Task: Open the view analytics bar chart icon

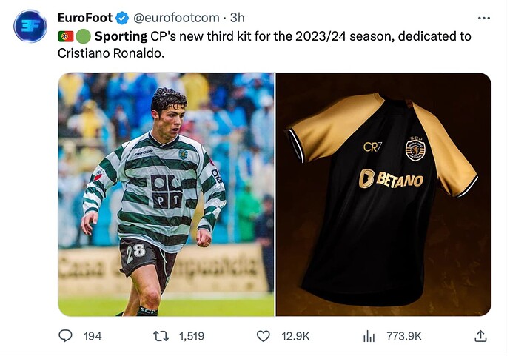Action: click(x=369, y=336)
